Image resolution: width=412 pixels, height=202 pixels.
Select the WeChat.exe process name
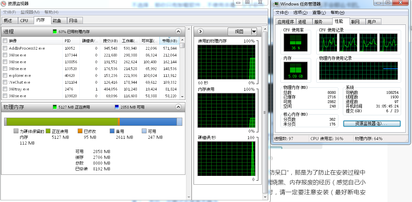point(19,82)
